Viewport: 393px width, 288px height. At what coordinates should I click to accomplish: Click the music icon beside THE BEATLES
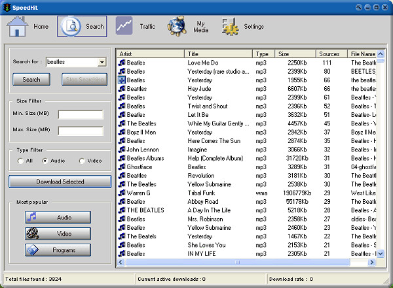click(x=122, y=210)
